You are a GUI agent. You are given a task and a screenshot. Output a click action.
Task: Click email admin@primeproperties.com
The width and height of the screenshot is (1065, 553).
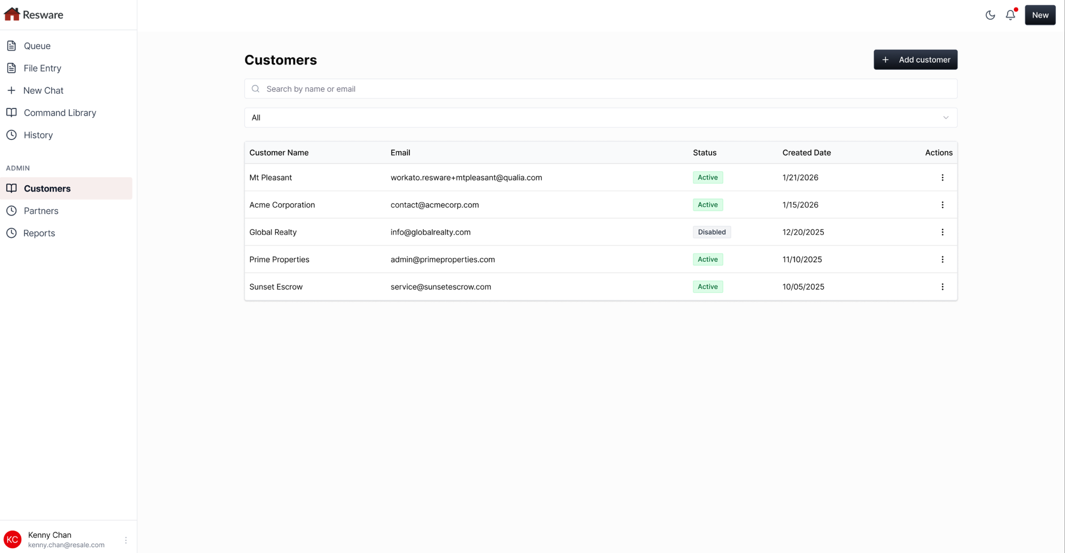click(443, 260)
